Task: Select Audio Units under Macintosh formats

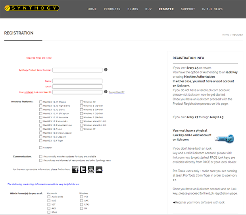Action: coord(49,197)
